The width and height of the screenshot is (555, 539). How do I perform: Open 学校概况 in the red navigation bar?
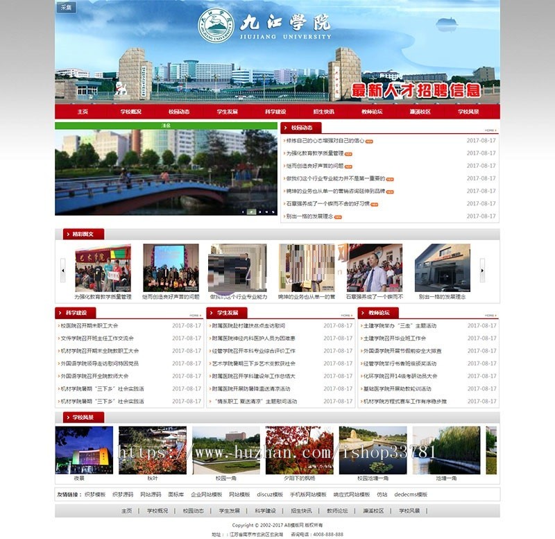click(130, 112)
